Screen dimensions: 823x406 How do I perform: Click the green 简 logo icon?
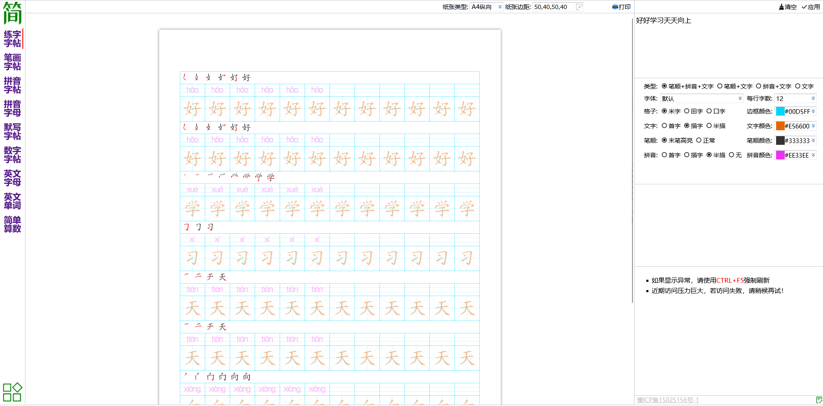(x=12, y=13)
